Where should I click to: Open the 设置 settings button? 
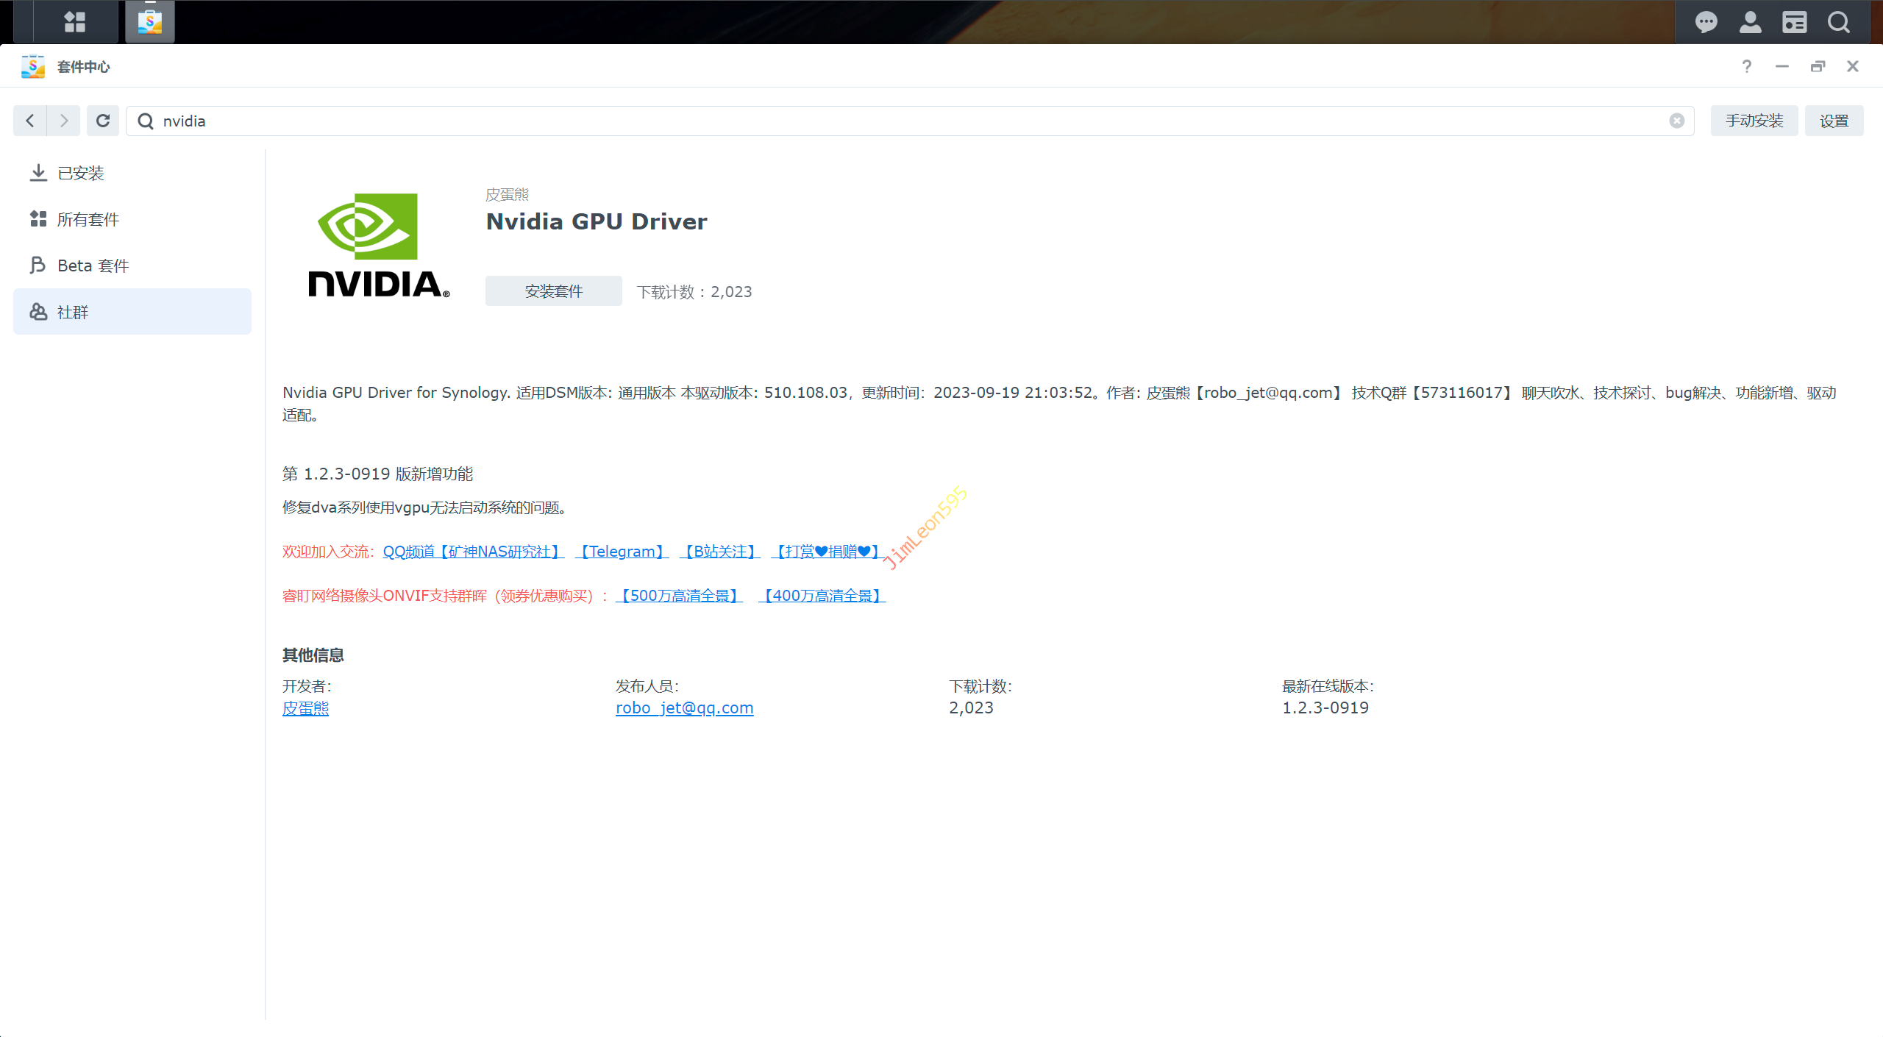[x=1834, y=121]
